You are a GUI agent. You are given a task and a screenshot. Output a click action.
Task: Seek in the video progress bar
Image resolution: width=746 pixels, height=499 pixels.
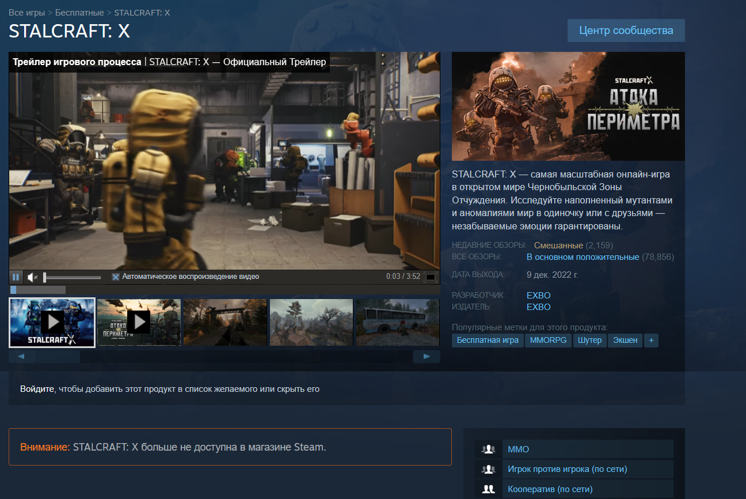[224, 290]
